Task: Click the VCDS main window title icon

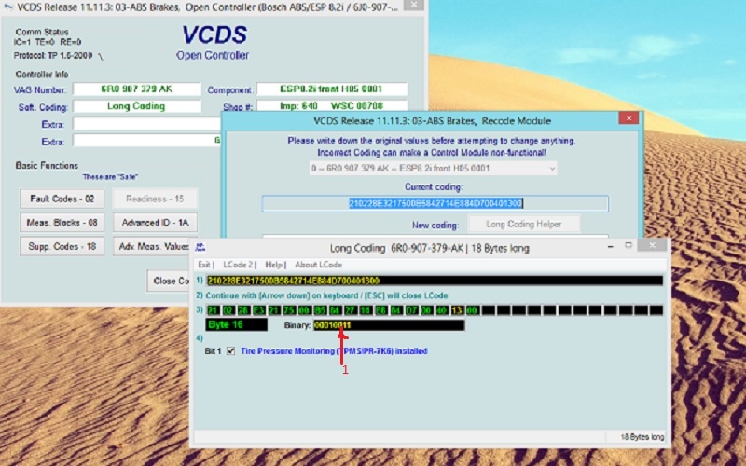Action: 8,7
